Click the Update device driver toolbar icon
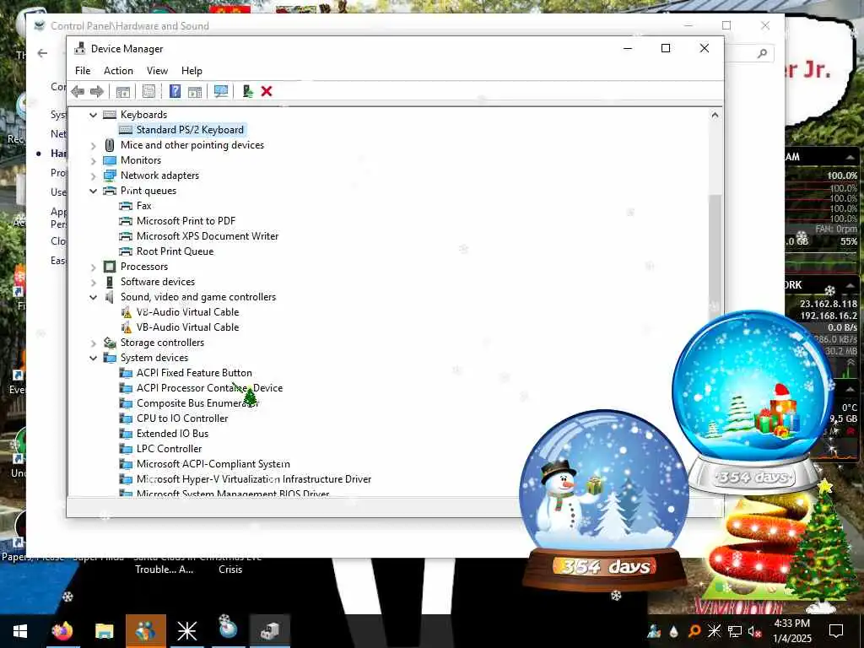Image resolution: width=864 pixels, height=648 pixels. [x=247, y=91]
